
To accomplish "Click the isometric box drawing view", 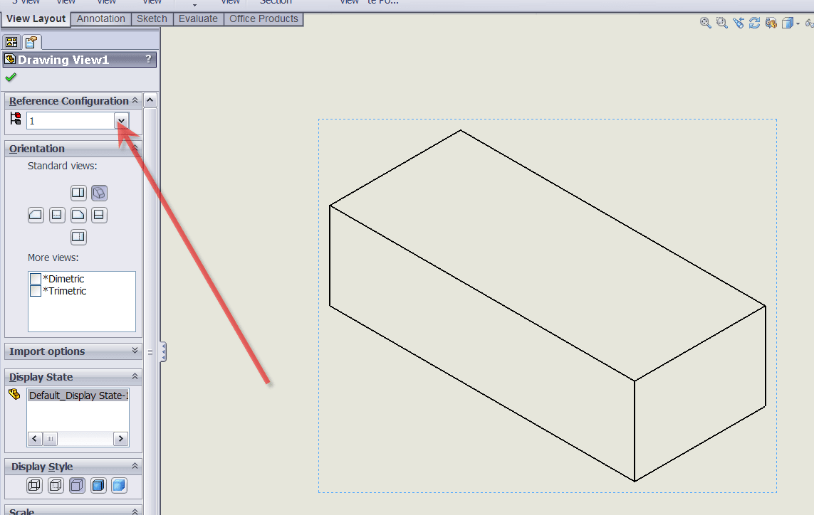I will tap(547, 306).
